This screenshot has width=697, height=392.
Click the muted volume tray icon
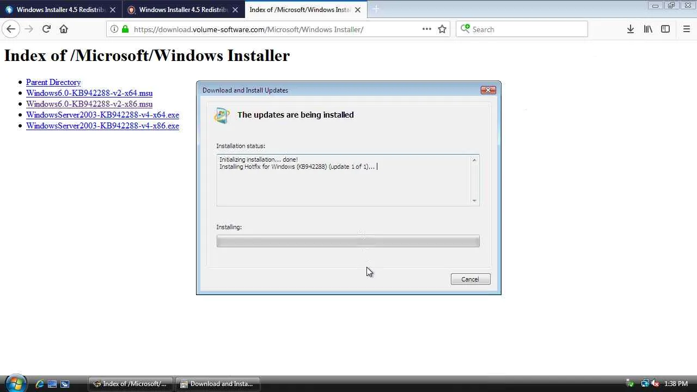655,384
